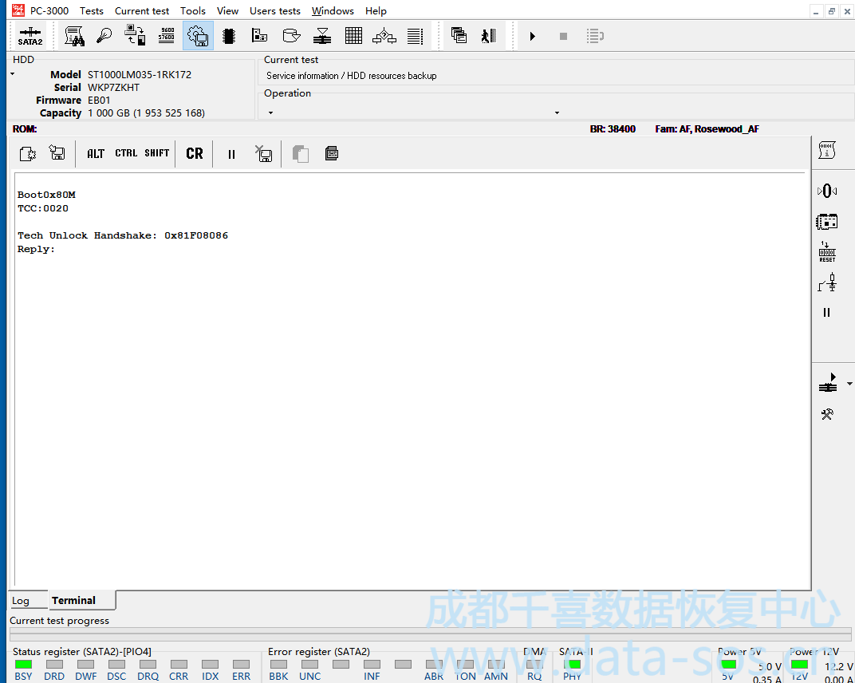855x683 pixels.
Task: Switch to the Log tab
Action: [21, 601]
